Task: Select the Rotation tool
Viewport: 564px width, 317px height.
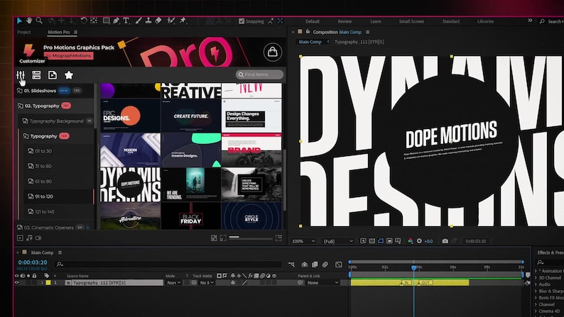Action: pyautogui.click(x=83, y=21)
